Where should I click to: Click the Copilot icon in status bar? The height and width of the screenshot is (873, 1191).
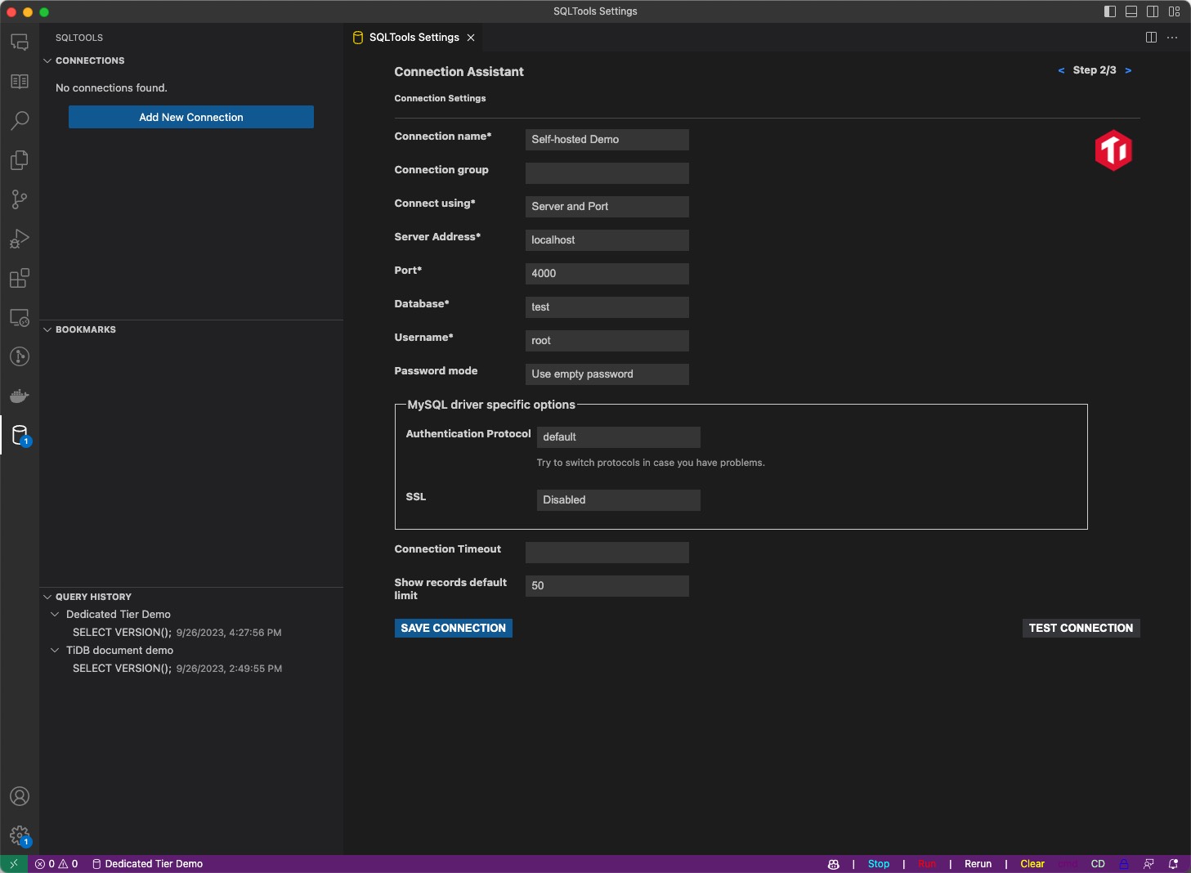click(x=834, y=864)
